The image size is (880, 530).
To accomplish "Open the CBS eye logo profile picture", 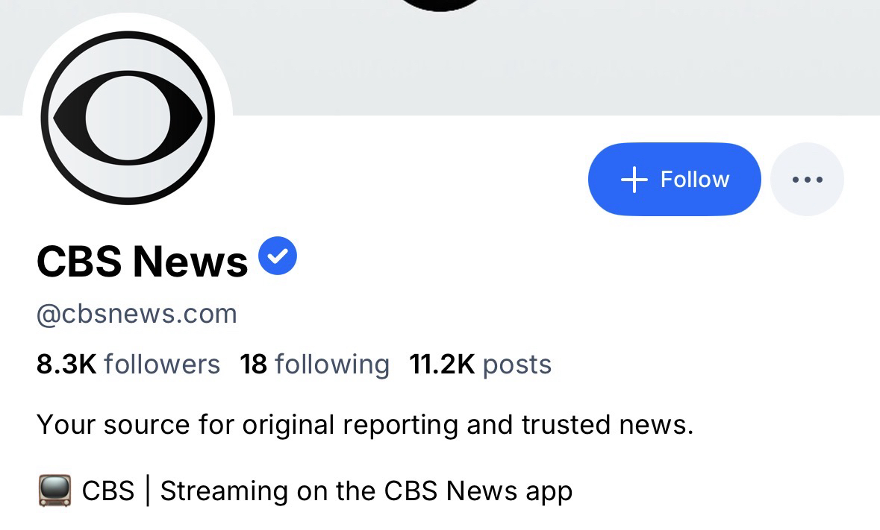I will 128,118.
